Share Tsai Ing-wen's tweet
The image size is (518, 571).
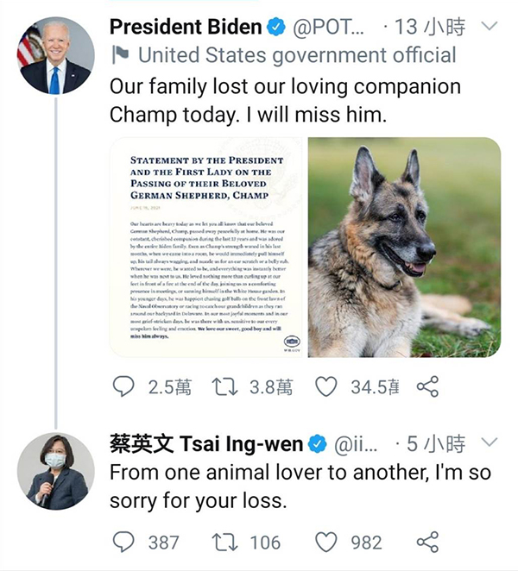pos(427,542)
